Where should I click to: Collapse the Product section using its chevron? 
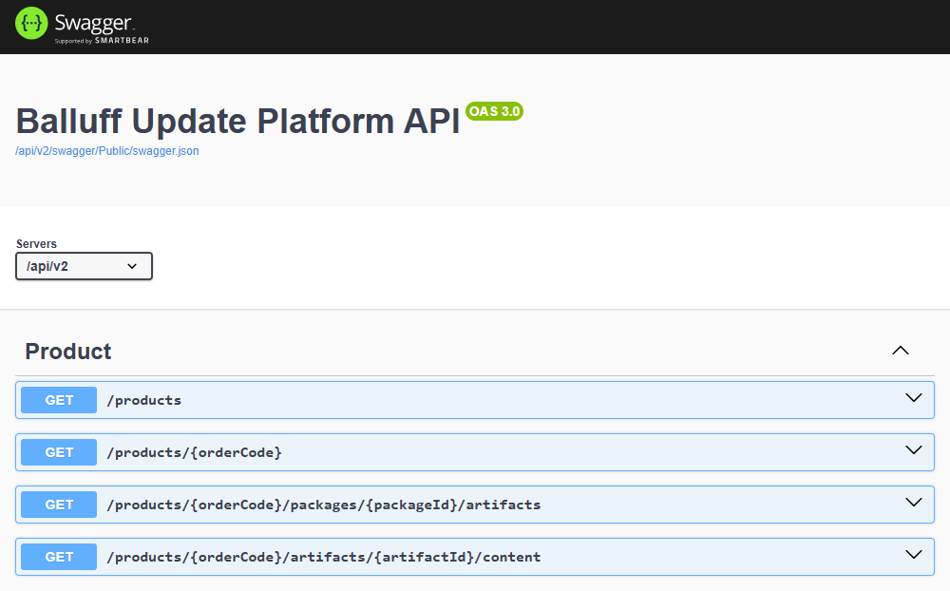901,351
